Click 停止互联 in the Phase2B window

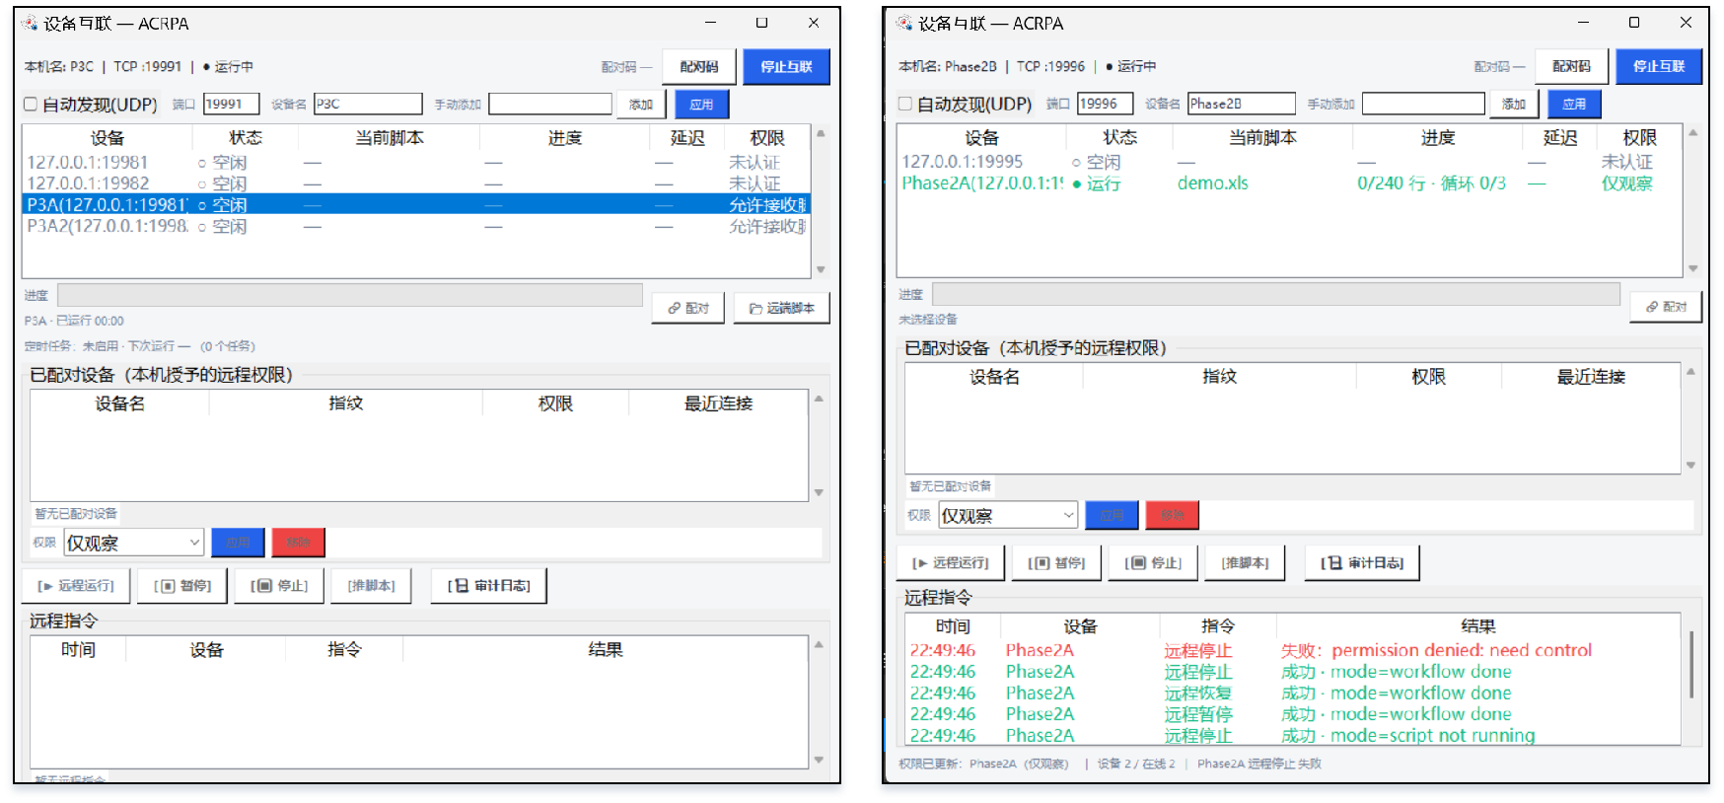[1659, 66]
